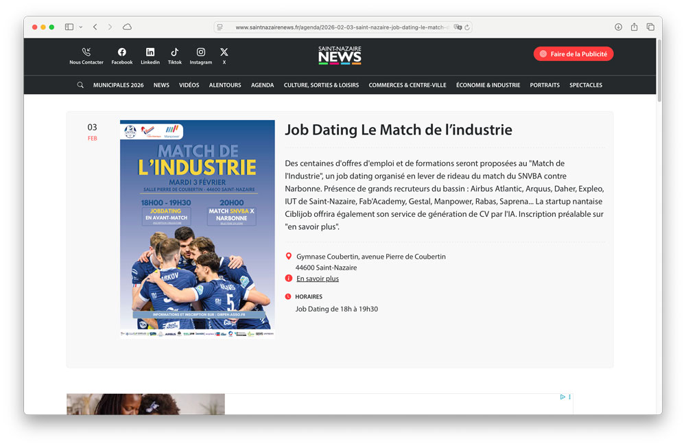
Task: Click the Nous Contacter phone icon
Action: 86,51
